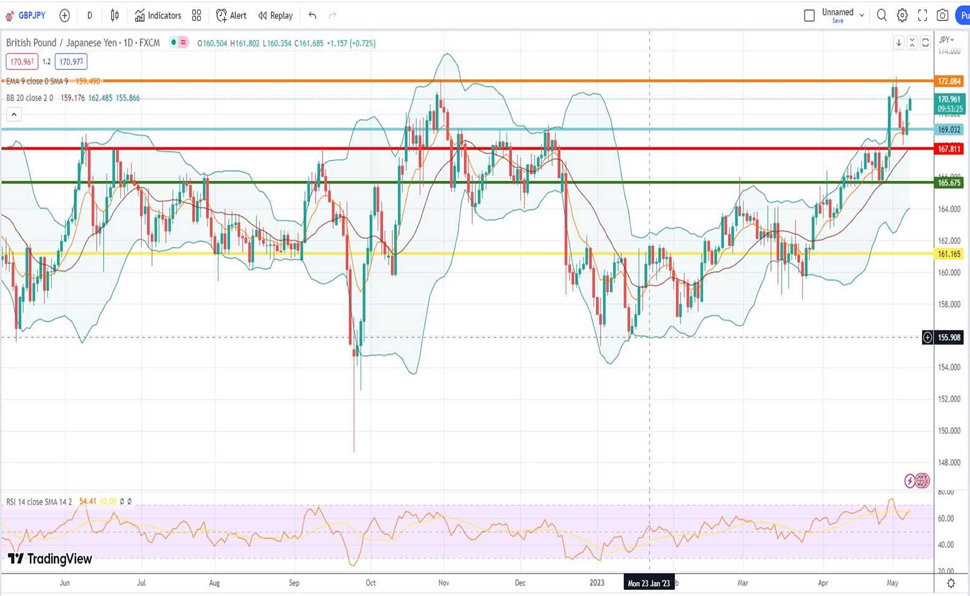The image size is (970, 596).
Task: Expand the Unnamed layout dropdown arrow
Action: (862, 16)
